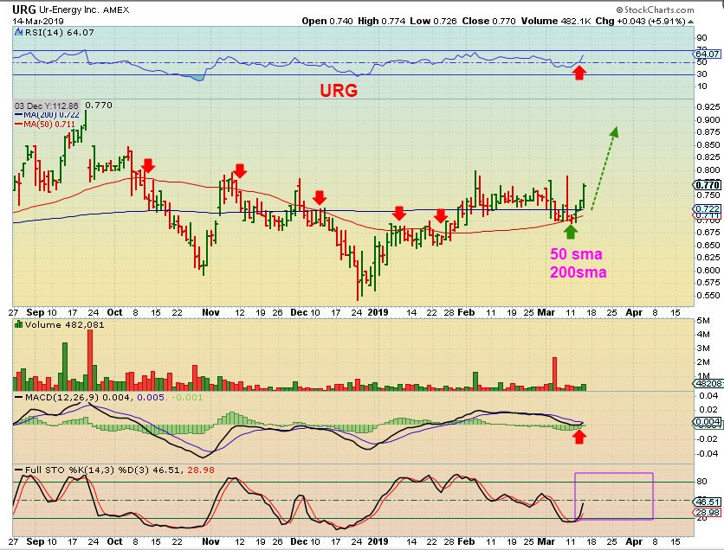724x550 pixels.
Task: Click the 90 label on RSI axis
Action: tap(701, 38)
